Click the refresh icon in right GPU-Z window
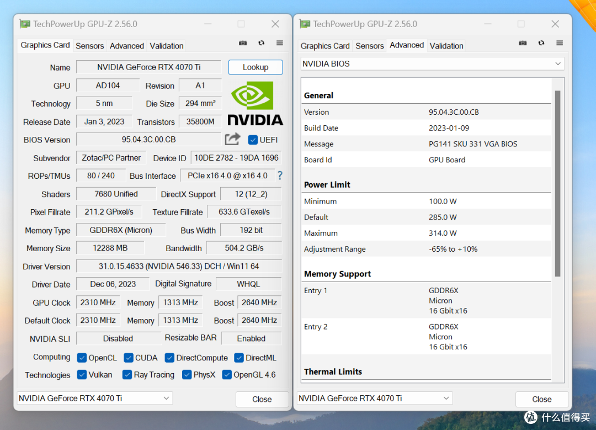596x430 pixels. pyautogui.click(x=541, y=43)
